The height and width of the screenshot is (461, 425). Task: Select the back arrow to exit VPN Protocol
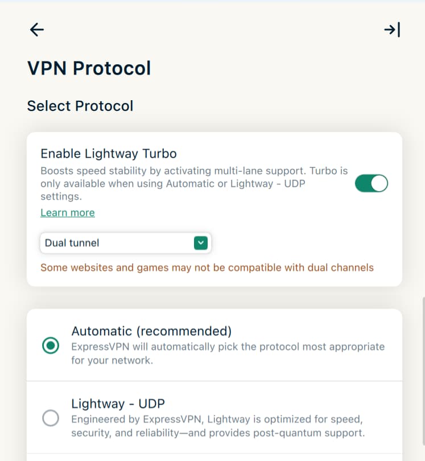[36, 29]
